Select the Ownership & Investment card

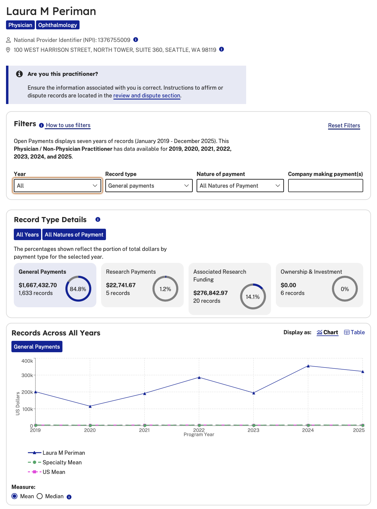click(x=319, y=285)
